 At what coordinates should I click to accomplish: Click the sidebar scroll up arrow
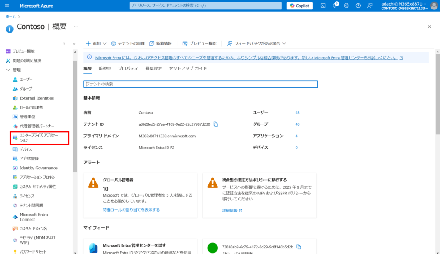(75, 52)
